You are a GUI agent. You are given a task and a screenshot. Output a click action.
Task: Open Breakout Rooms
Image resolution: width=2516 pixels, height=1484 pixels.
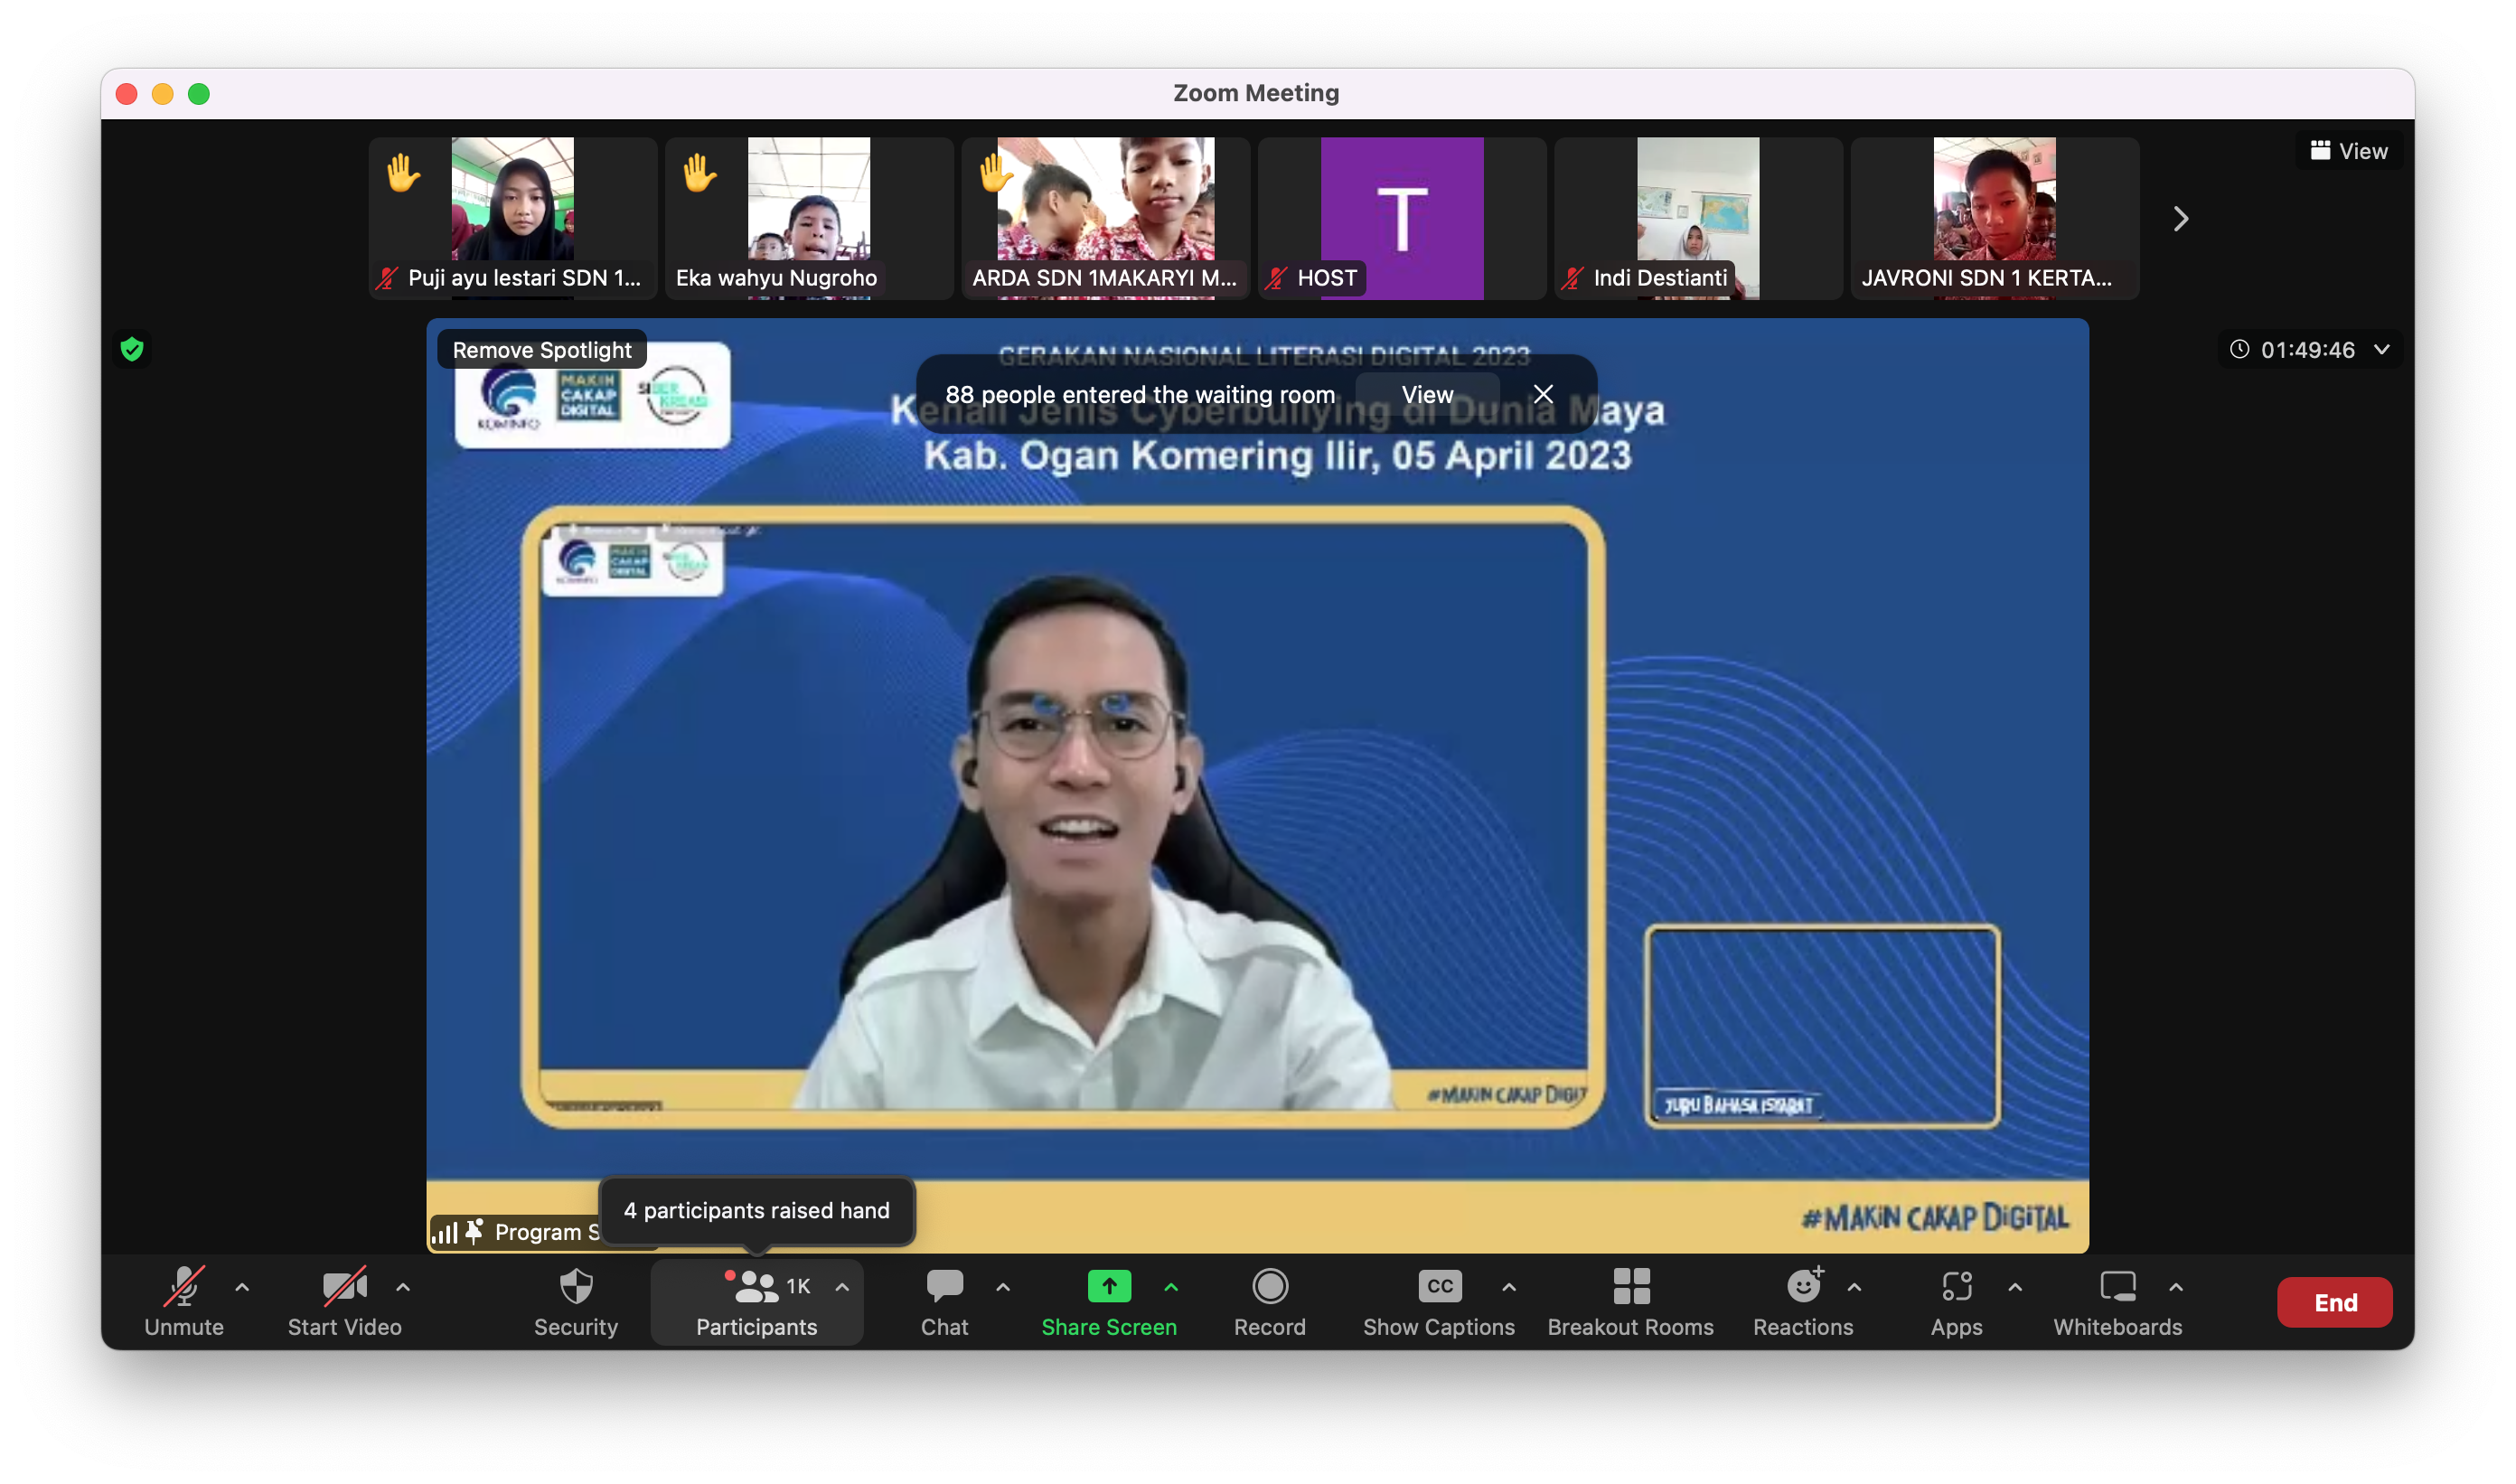click(x=1631, y=1301)
